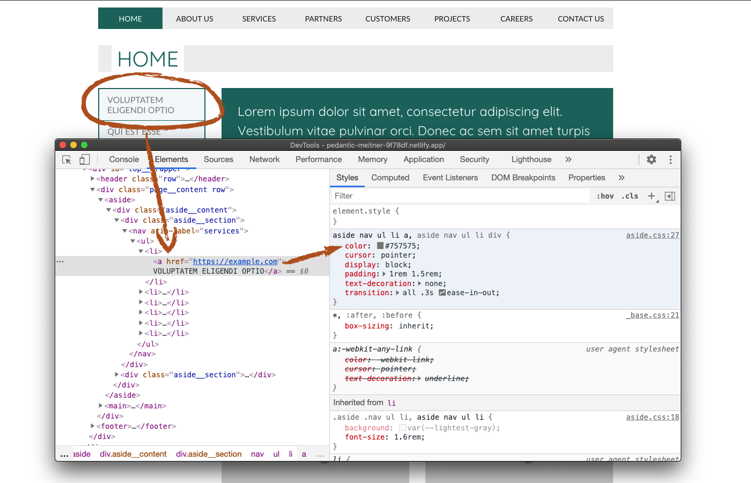Open the DevTools three-dot customize menu
This screenshot has width=751, height=483.
click(x=671, y=159)
